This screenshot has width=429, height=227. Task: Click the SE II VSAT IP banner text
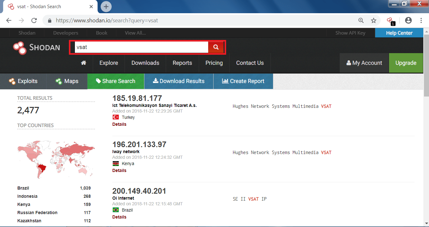coord(249,199)
